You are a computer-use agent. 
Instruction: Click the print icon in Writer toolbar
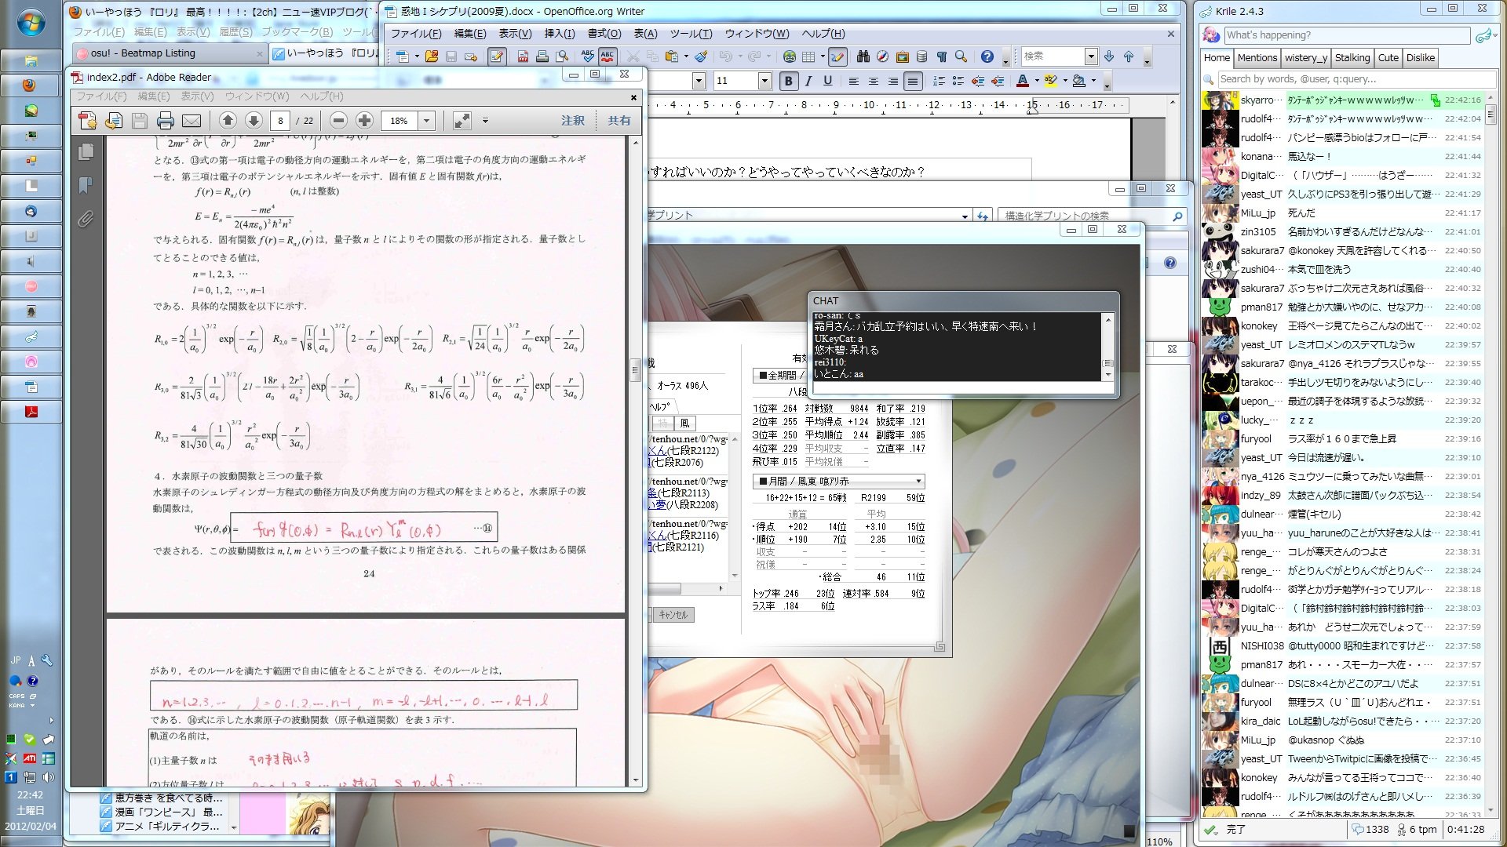coord(542,56)
